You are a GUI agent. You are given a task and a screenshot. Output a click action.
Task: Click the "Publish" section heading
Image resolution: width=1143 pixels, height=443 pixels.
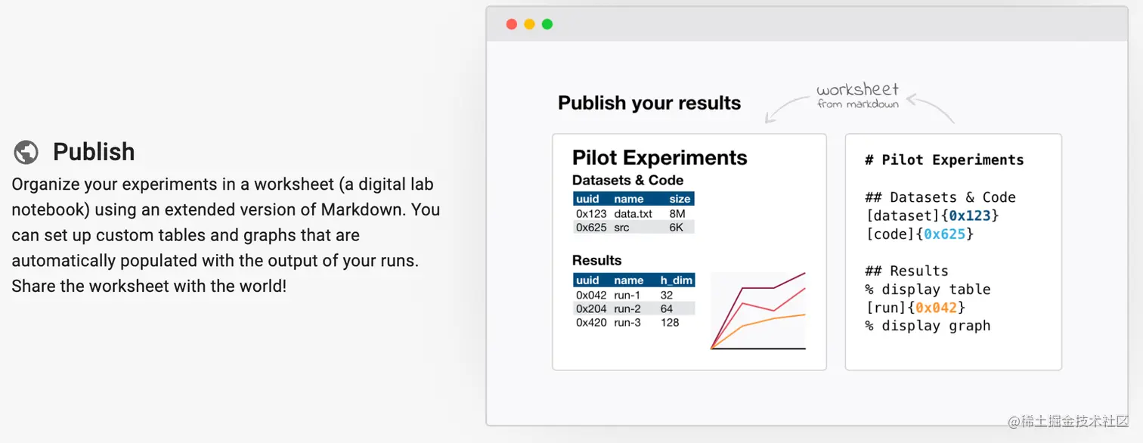[94, 152]
